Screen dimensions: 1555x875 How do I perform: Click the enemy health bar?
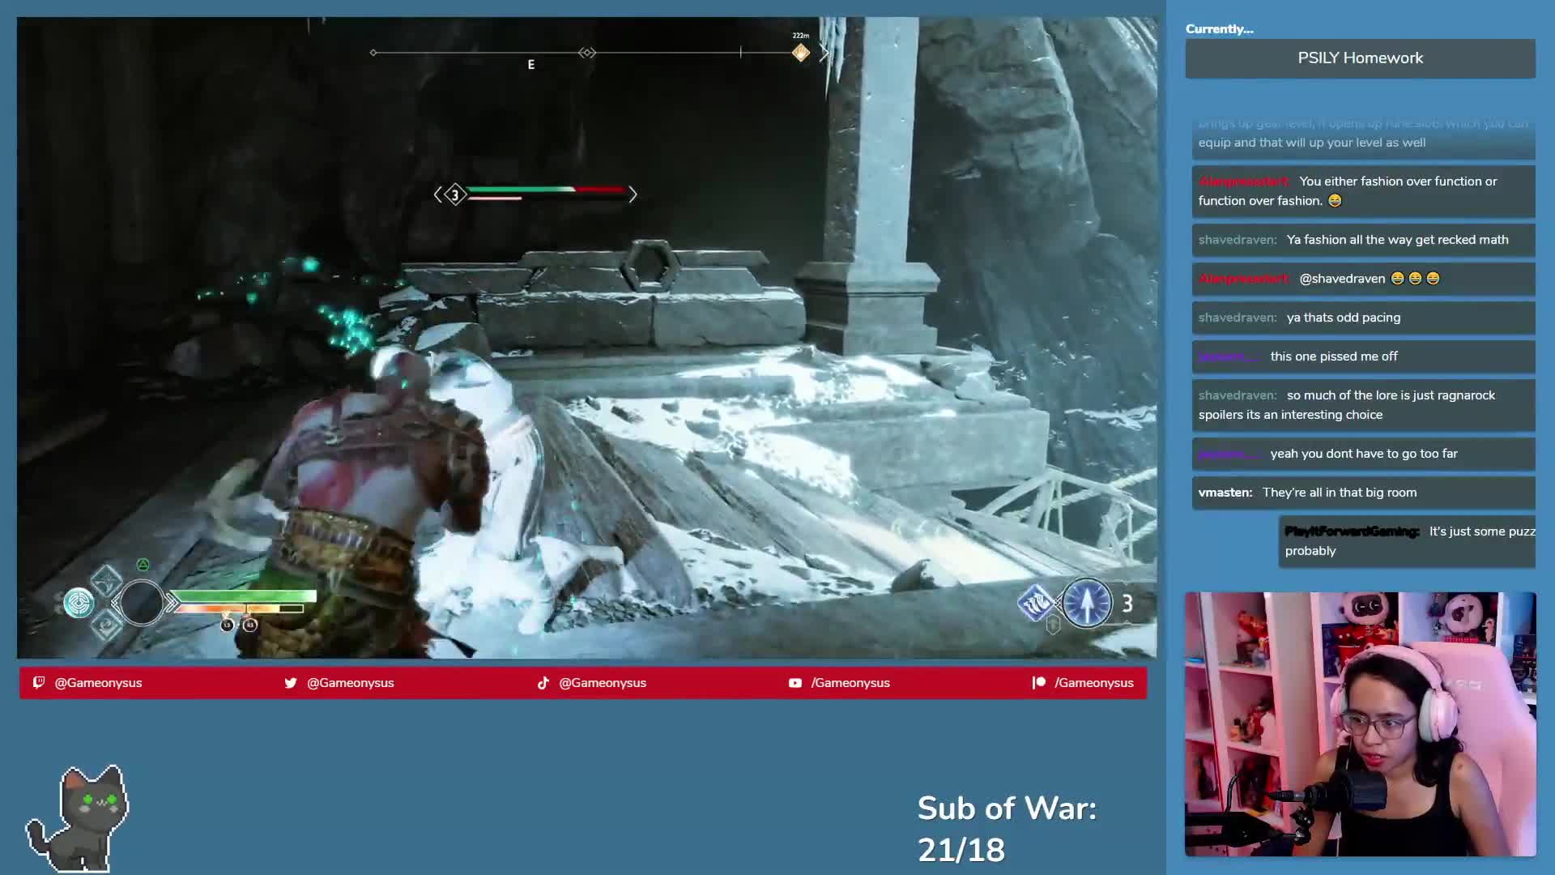point(547,191)
